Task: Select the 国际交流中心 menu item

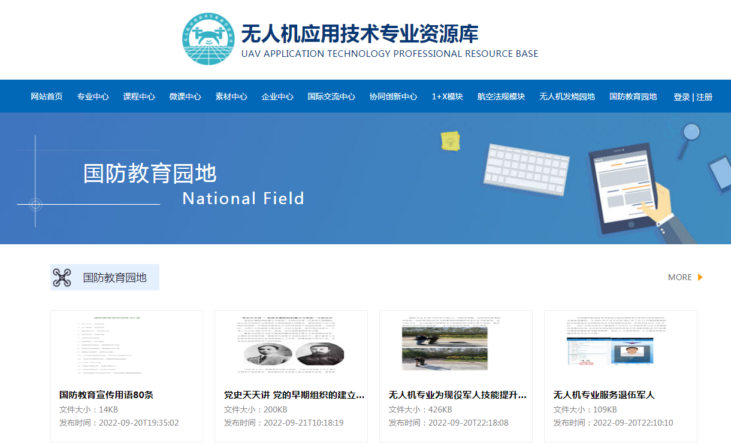Action: tap(331, 96)
